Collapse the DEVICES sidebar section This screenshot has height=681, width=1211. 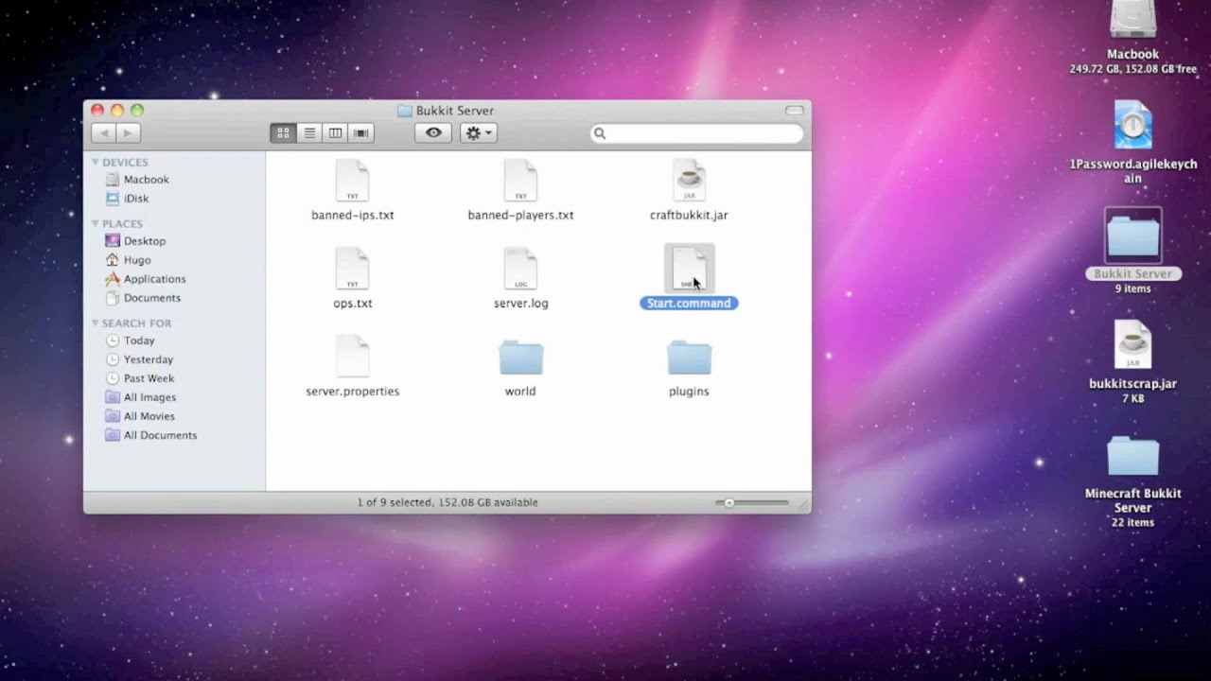click(x=96, y=162)
